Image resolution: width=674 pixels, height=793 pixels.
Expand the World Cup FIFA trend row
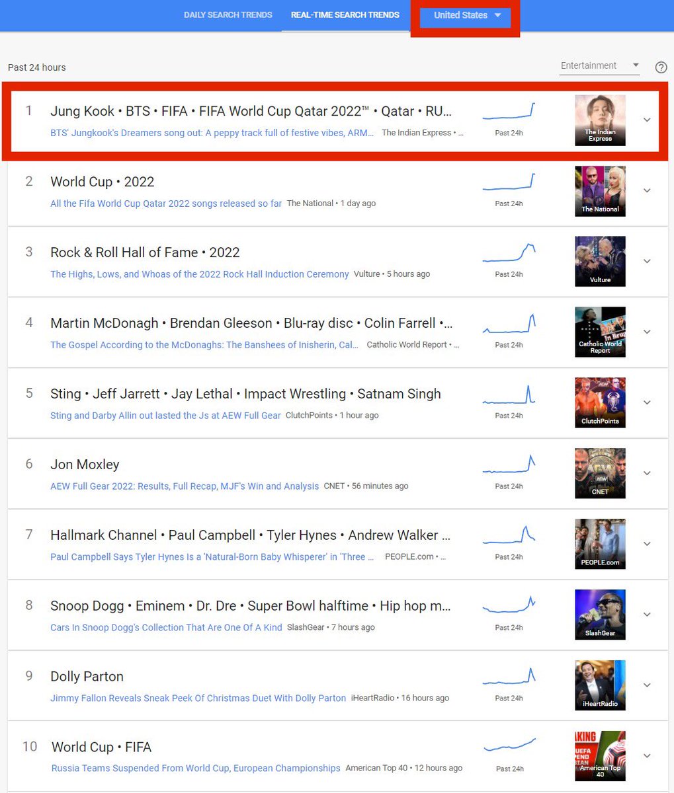[647, 756]
